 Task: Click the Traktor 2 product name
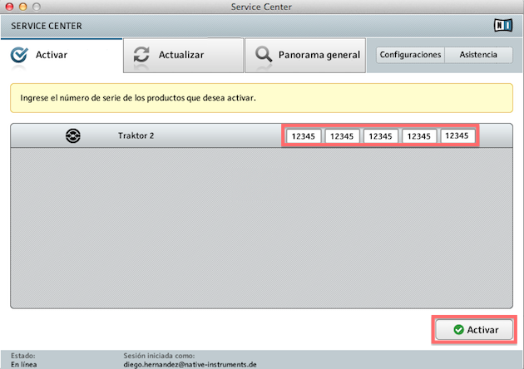(x=136, y=135)
